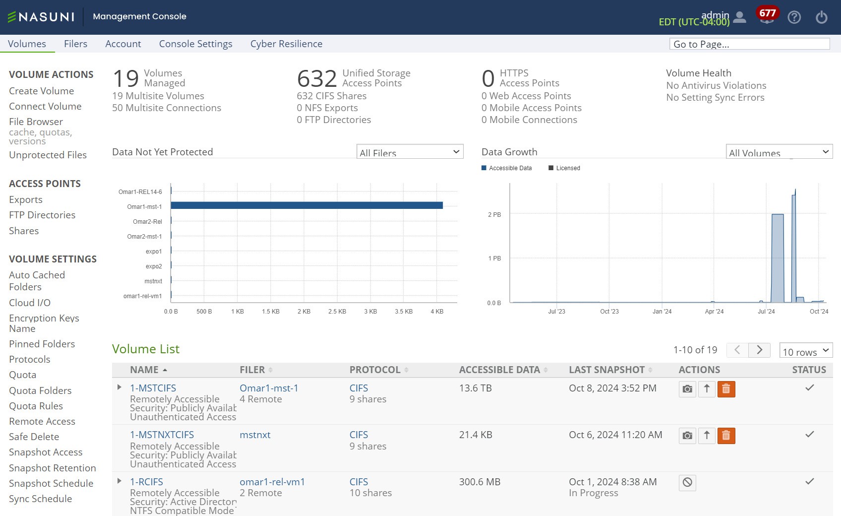Click the power logout icon

point(822,17)
